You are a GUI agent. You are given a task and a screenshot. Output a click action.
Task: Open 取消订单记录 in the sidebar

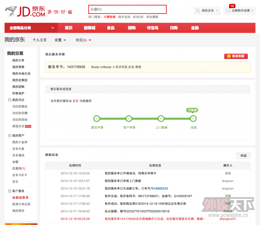point(21,204)
